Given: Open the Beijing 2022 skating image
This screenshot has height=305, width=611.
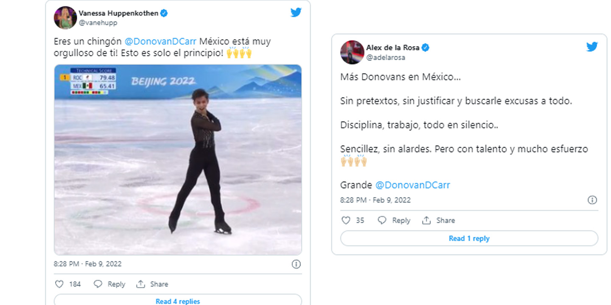Looking at the screenshot, I should tap(178, 160).
